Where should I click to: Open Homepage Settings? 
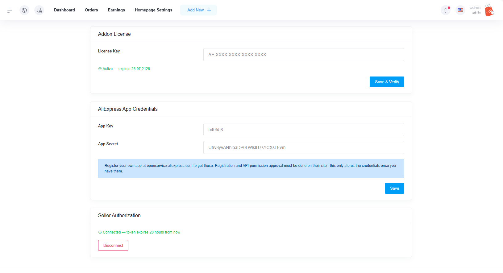pyautogui.click(x=154, y=10)
